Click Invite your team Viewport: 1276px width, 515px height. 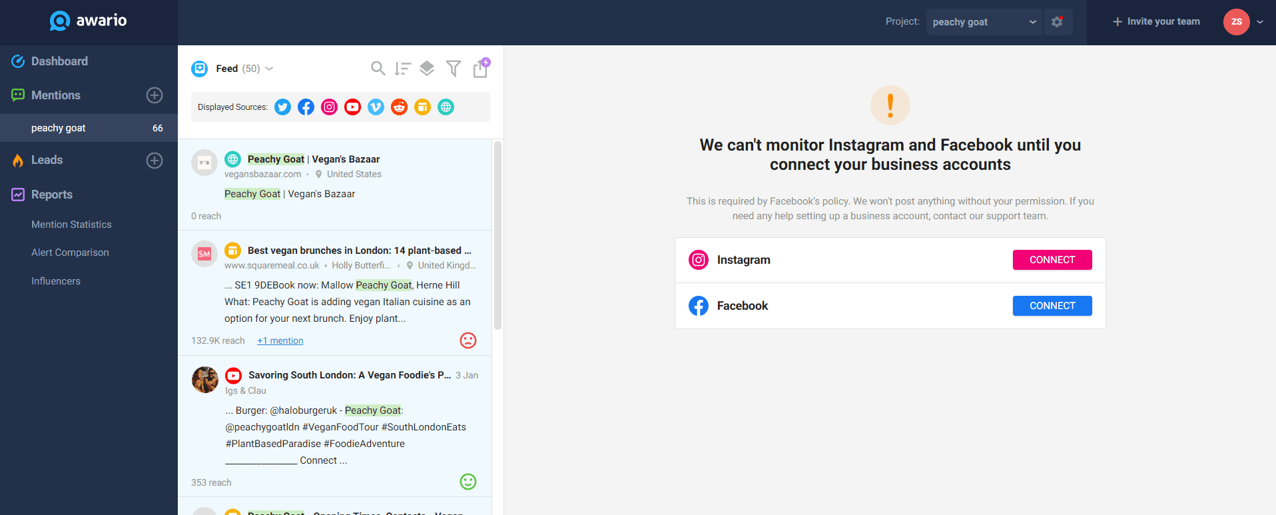1156,21
